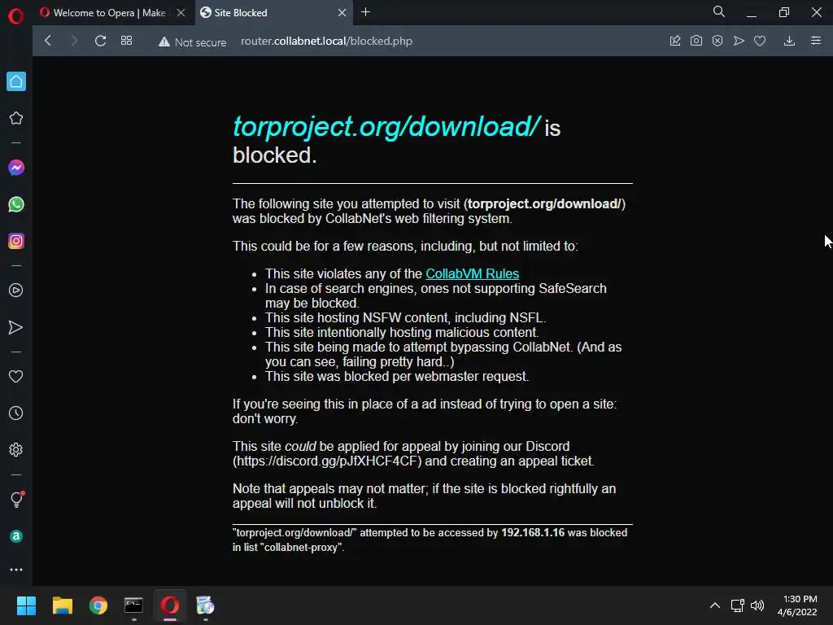Open volume control tray icon
The width and height of the screenshot is (833, 625).
[757, 605]
